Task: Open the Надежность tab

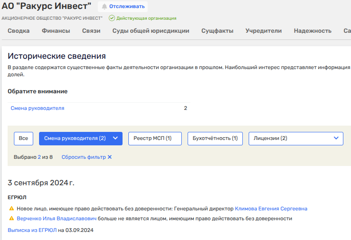Action: [312, 31]
